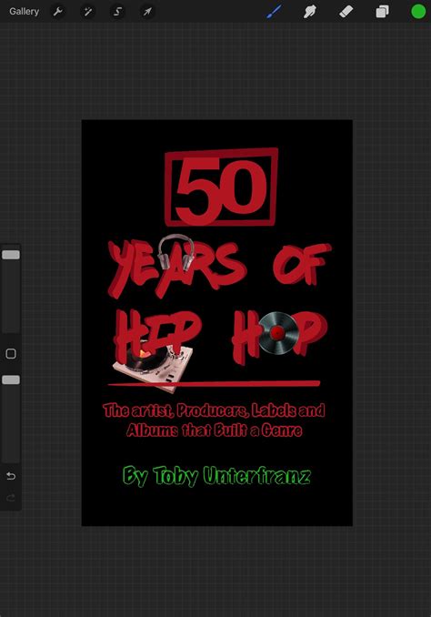Open the Adjustments magic wand menu

pos(87,12)
